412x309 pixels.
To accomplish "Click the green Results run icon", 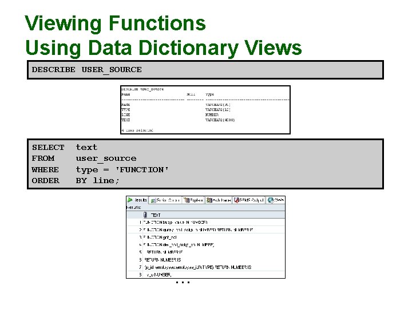I will click(x=130, y=200).
